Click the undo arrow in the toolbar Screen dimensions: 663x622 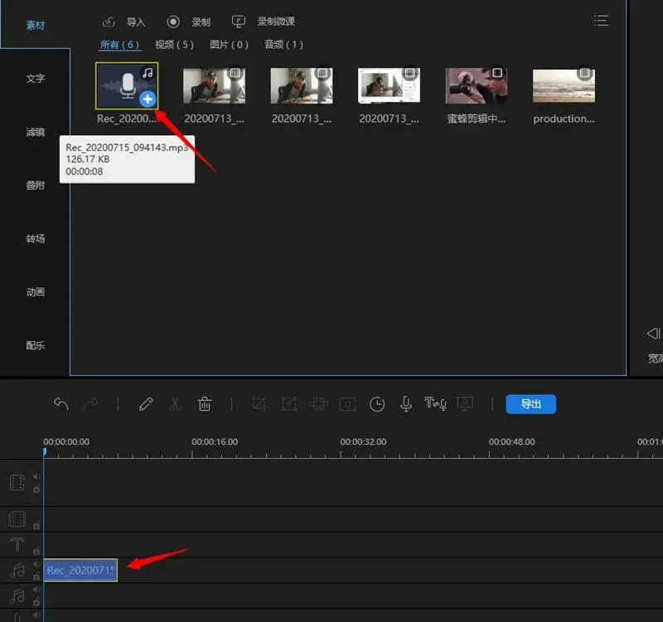point(61,404)
